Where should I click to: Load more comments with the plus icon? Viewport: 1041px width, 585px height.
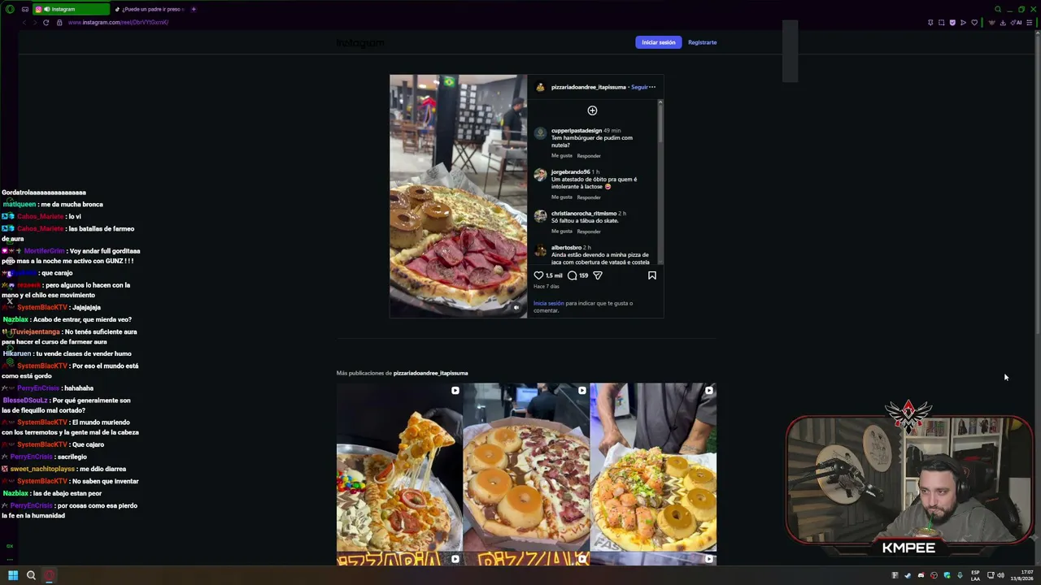592,110
